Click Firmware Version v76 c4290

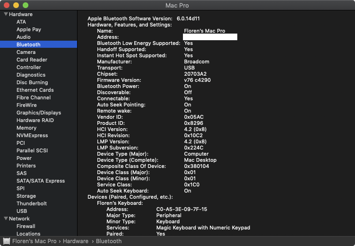click(x=197, y=80)
